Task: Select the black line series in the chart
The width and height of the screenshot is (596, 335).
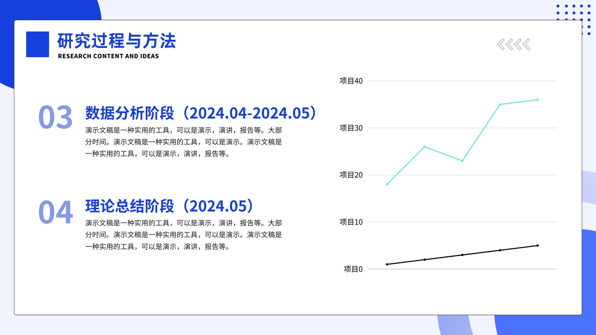Action: point(462,255)
